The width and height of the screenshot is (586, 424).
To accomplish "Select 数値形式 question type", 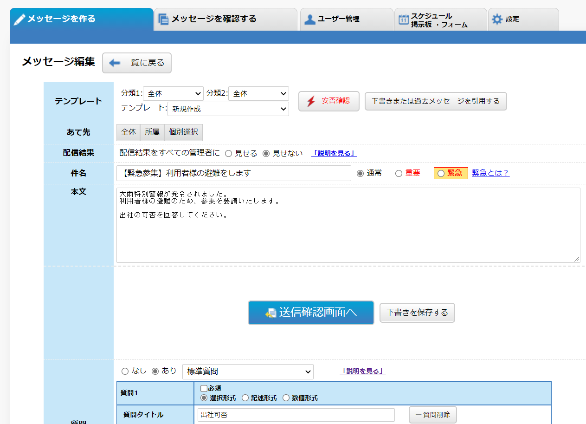I will 286,398.
